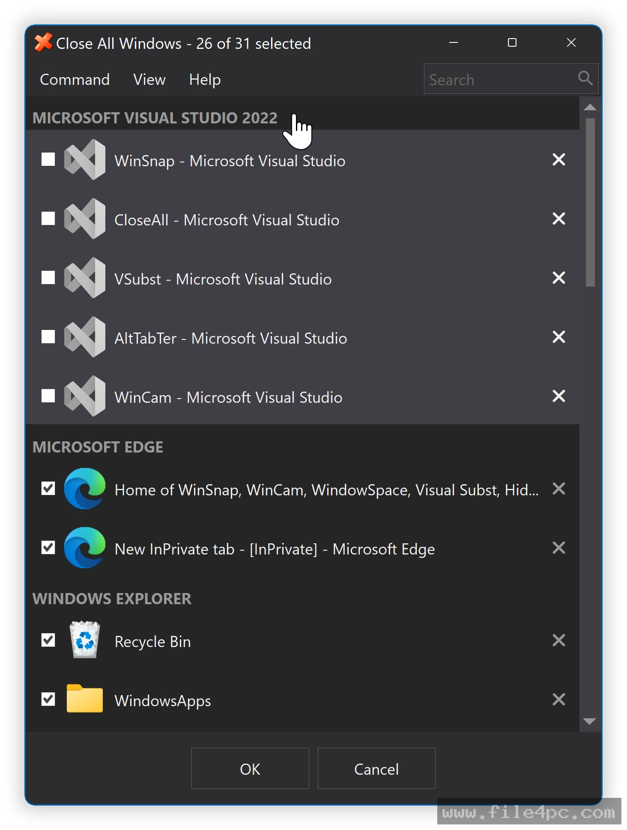Click the Edge icon beside Home of WinSnap
The width and height of the screenshot is (627, 830).
tap(85, 488)
